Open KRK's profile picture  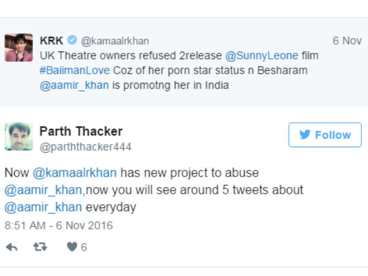[19, 48]
